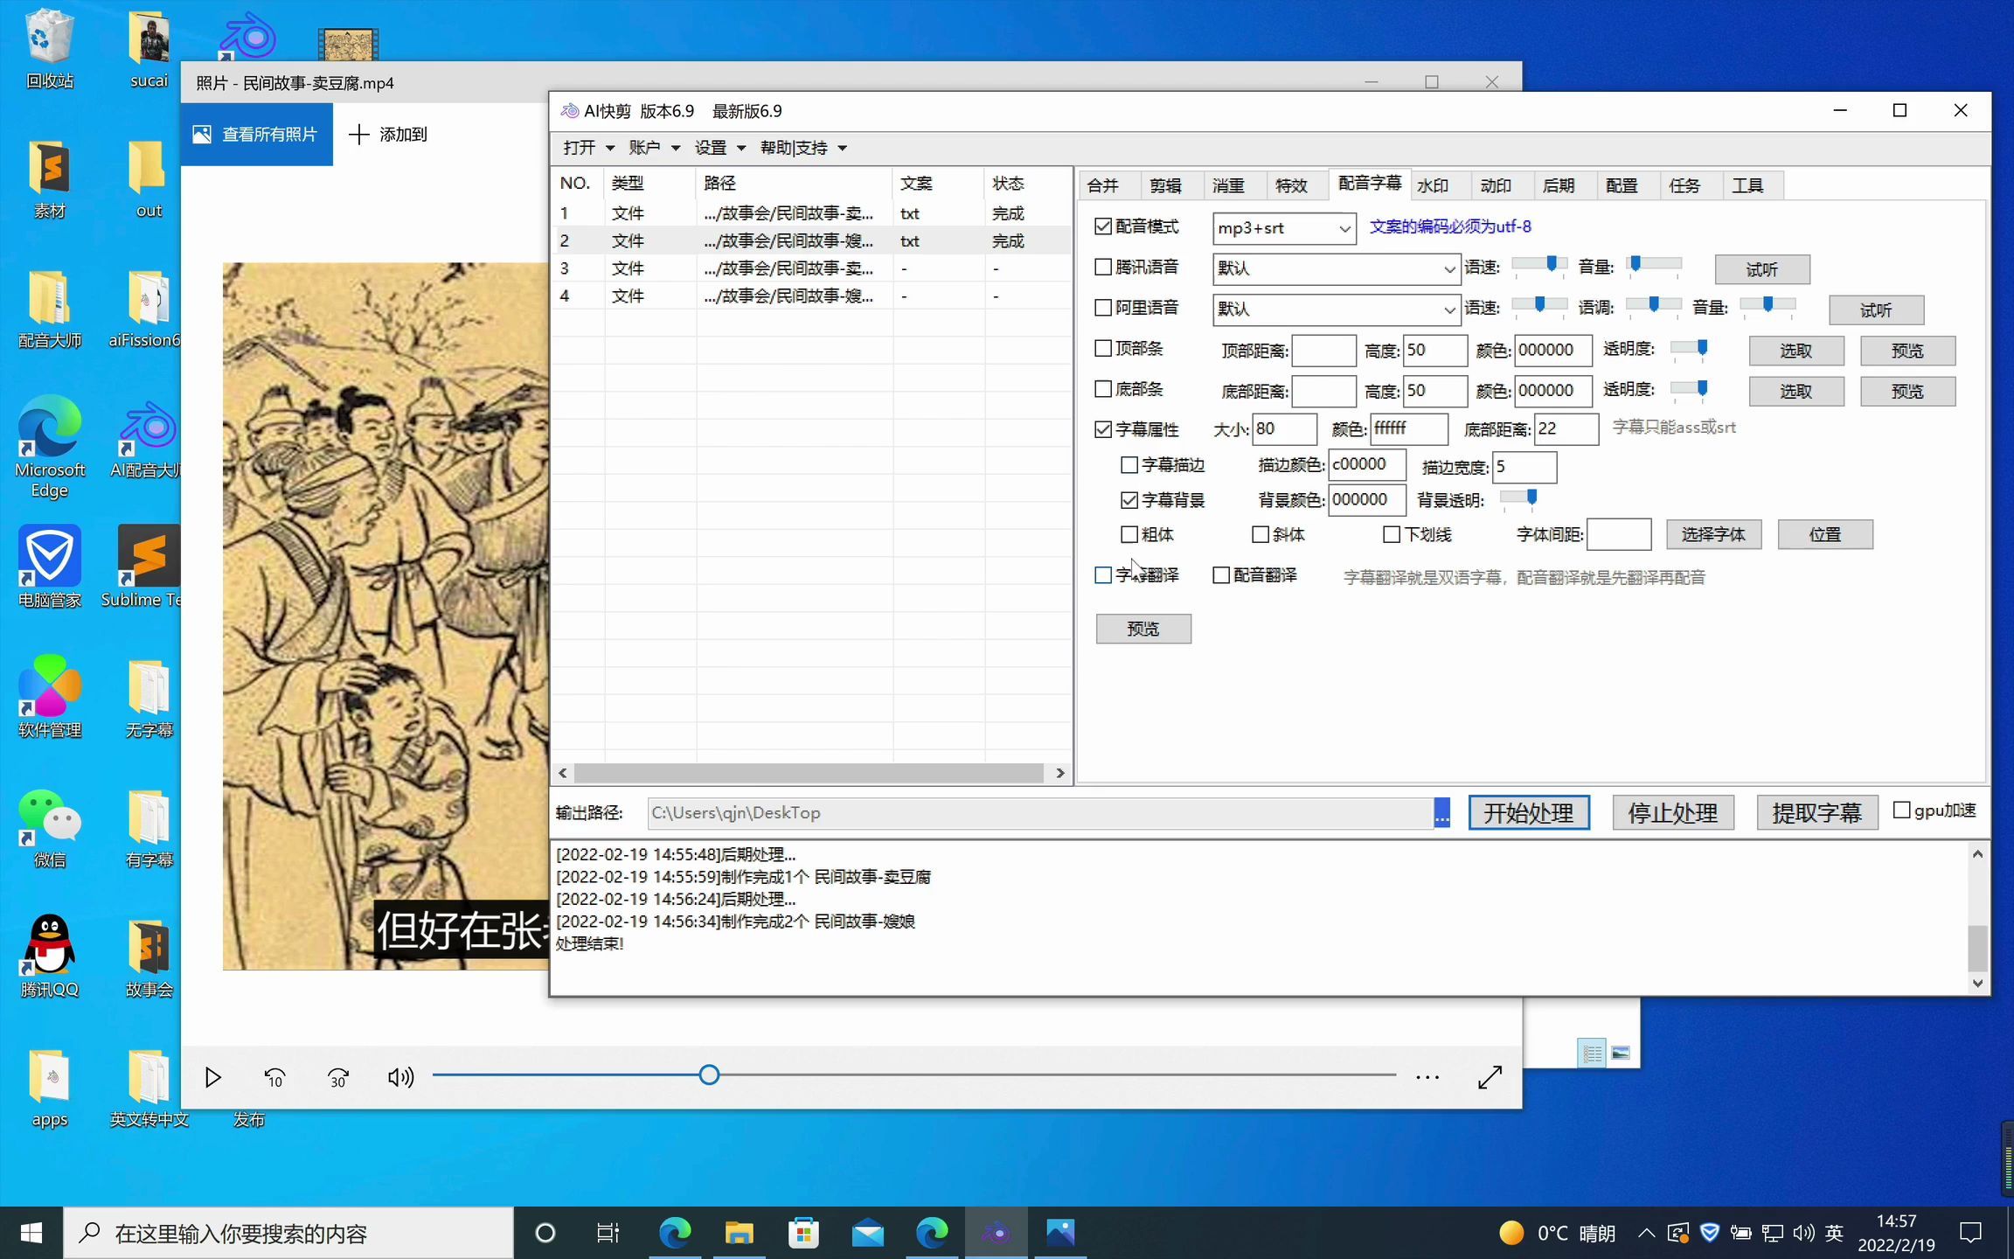This screenshot has width=2014, height=1259.
Task: Click the 选择字体 button
Action: [x=1713, y=534]
